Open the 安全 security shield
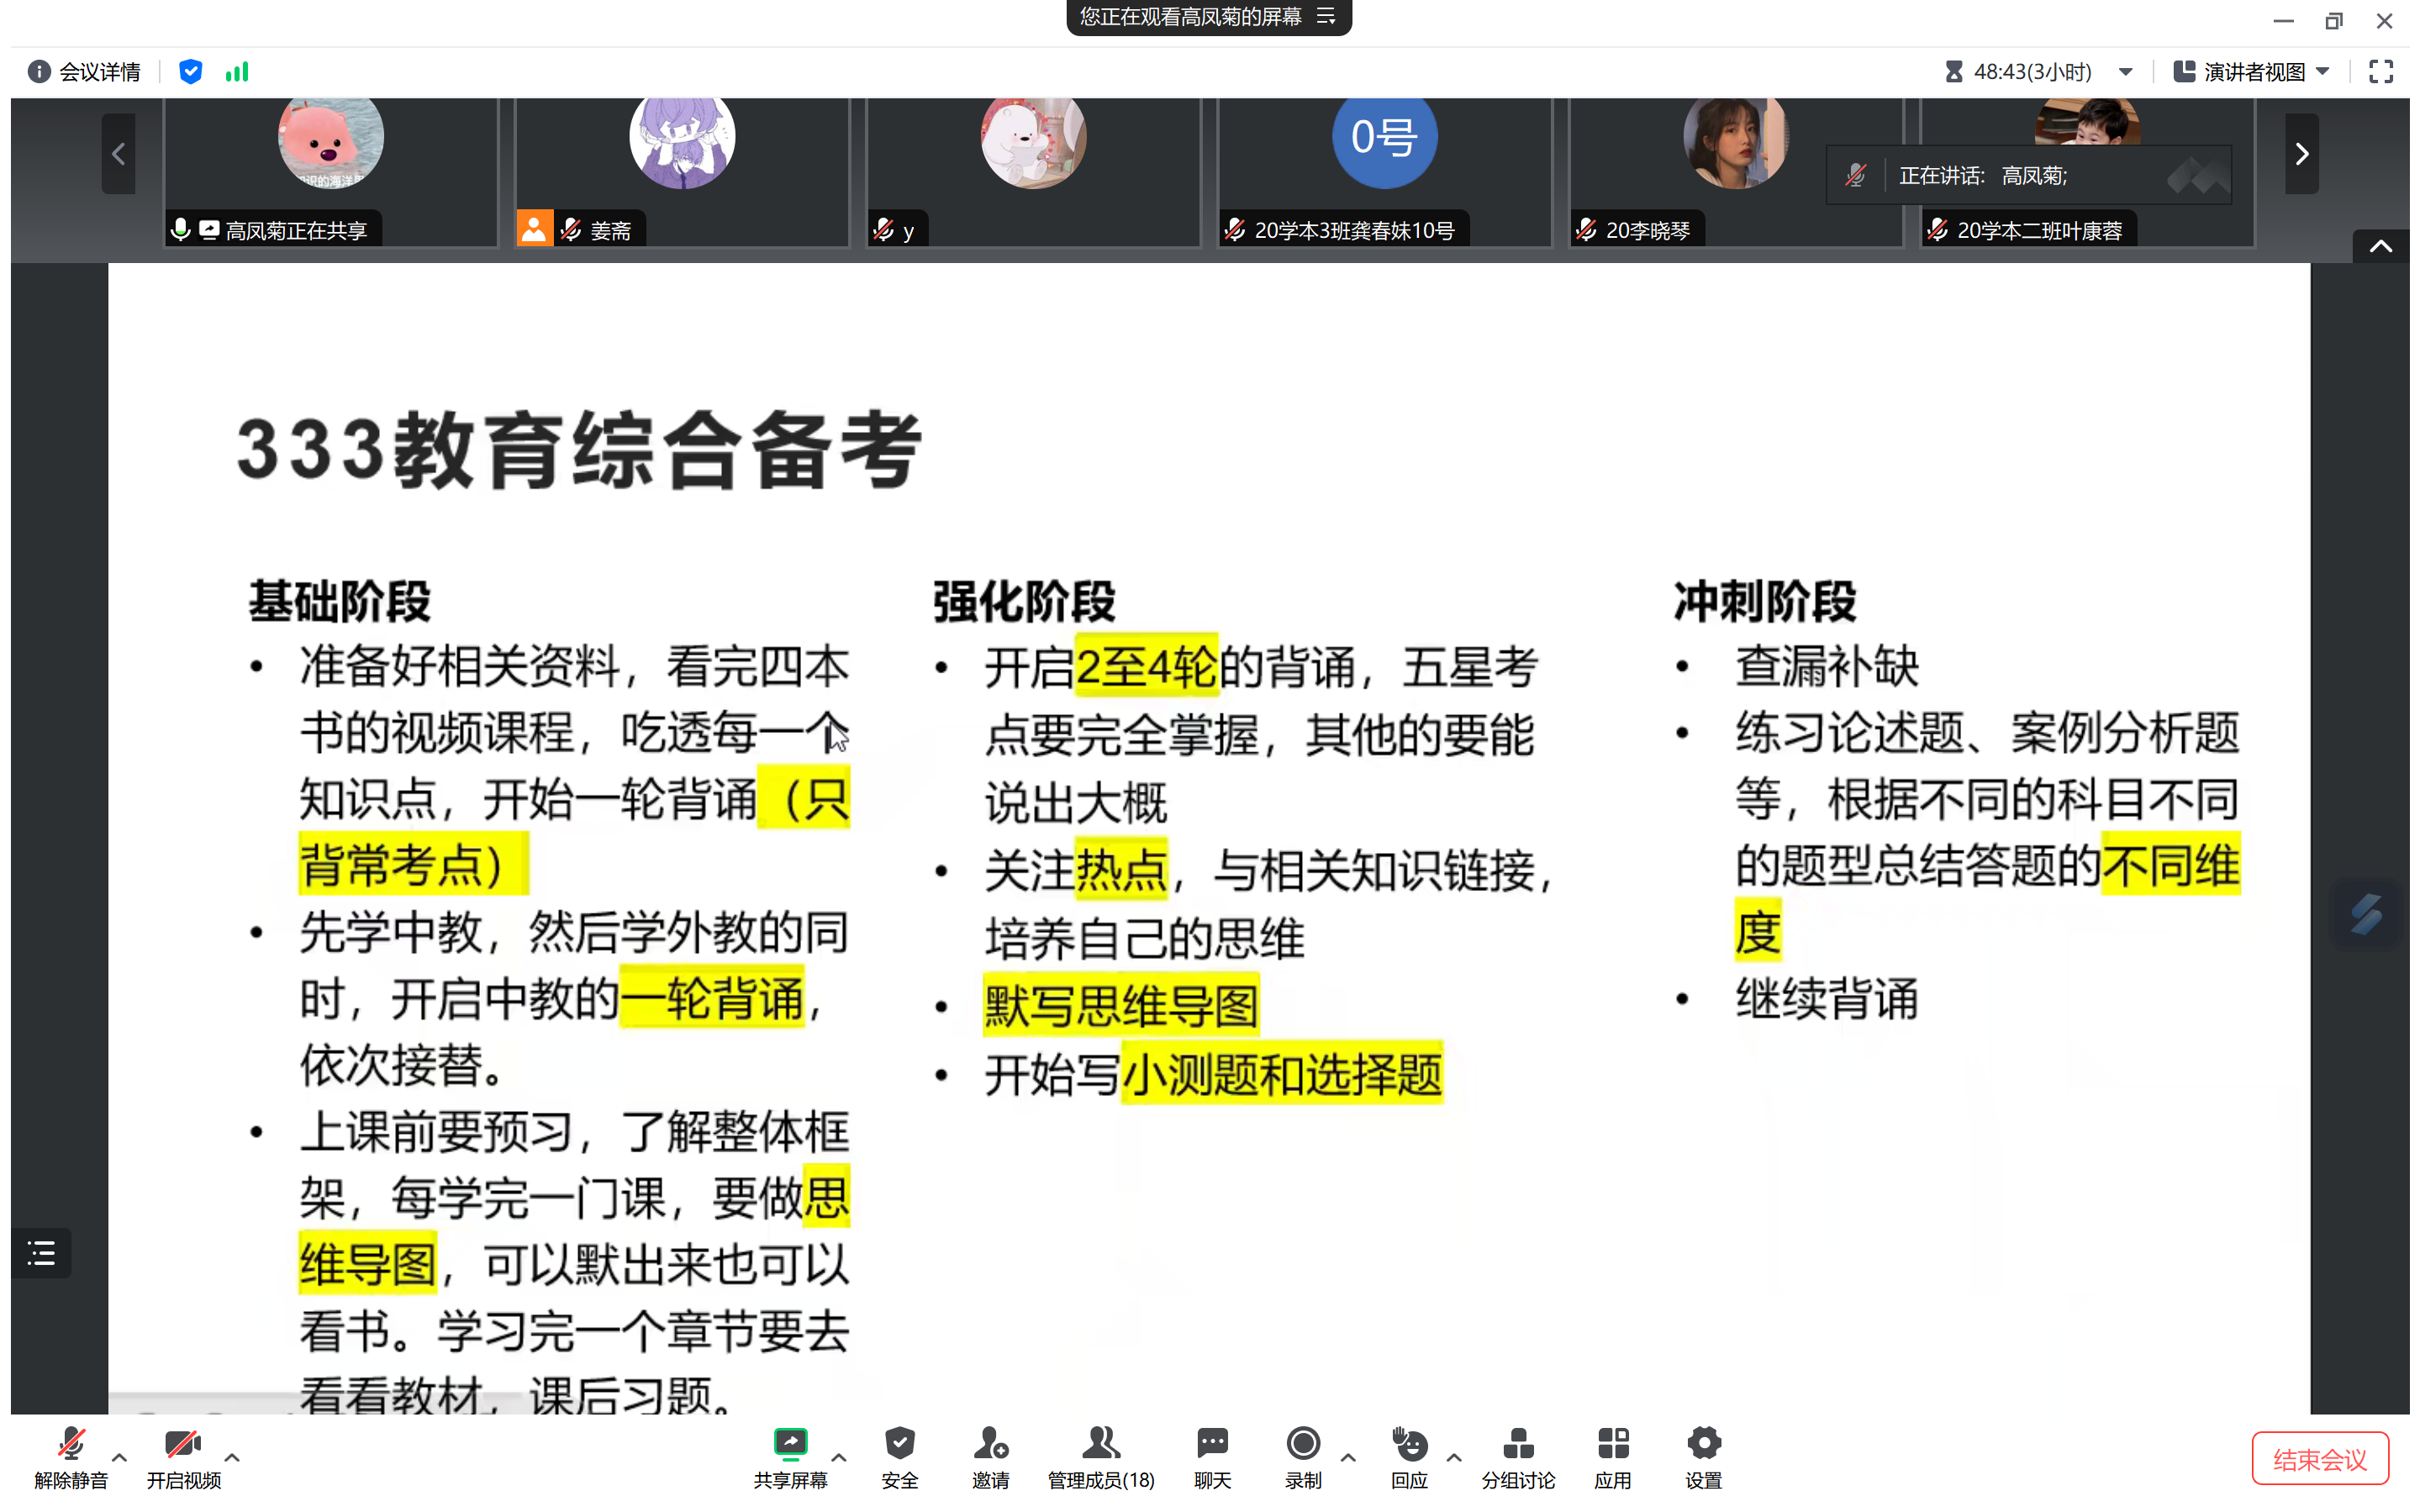This screenshot has height=1512, width=2420. click(x=899, y=1457)
